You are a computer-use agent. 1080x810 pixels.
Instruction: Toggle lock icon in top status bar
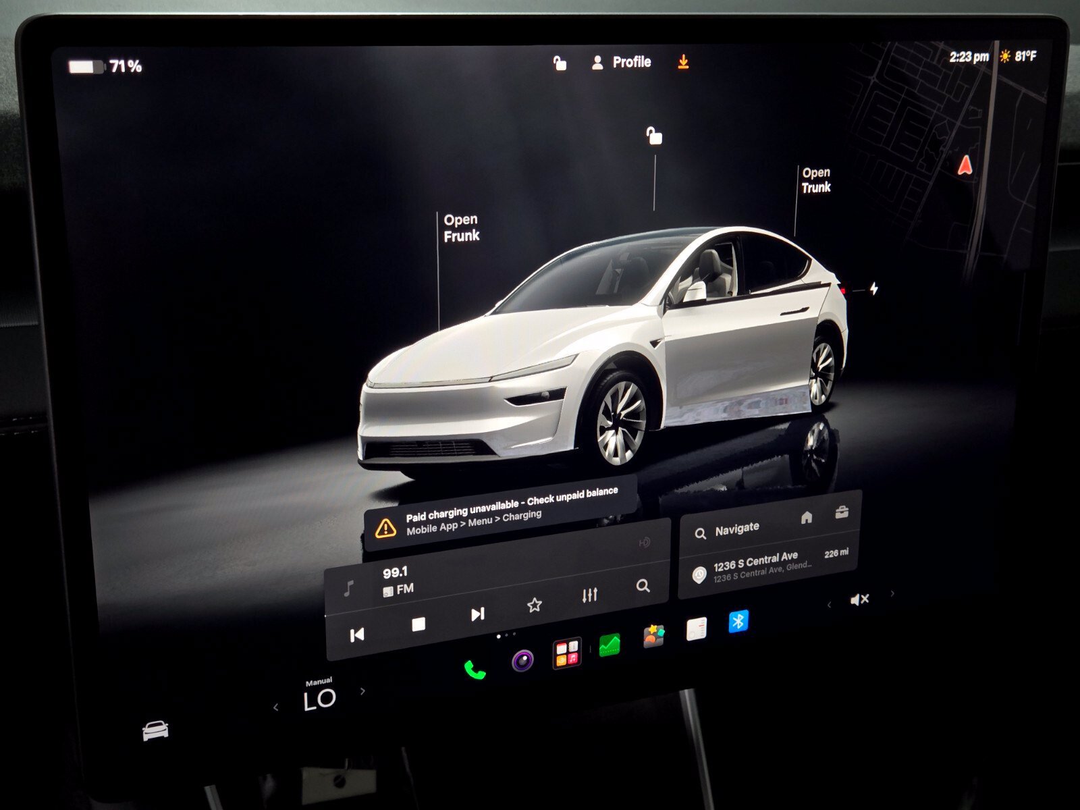pos(560,63)
